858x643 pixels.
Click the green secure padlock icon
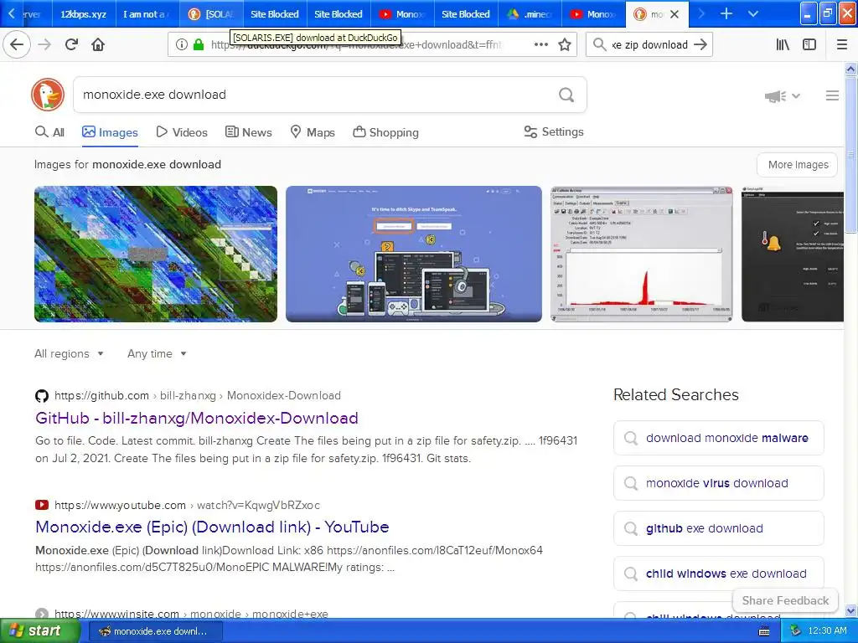pyautogui.click(x=199, y=44)
